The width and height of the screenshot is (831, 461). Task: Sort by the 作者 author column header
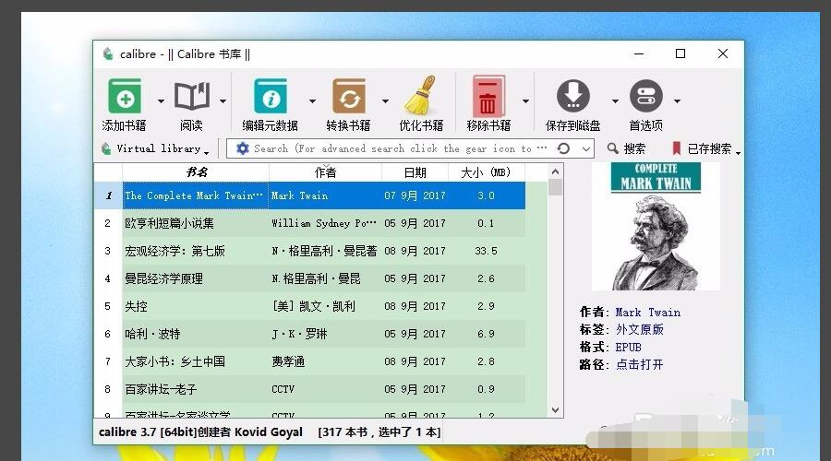[x=325, y=172]
